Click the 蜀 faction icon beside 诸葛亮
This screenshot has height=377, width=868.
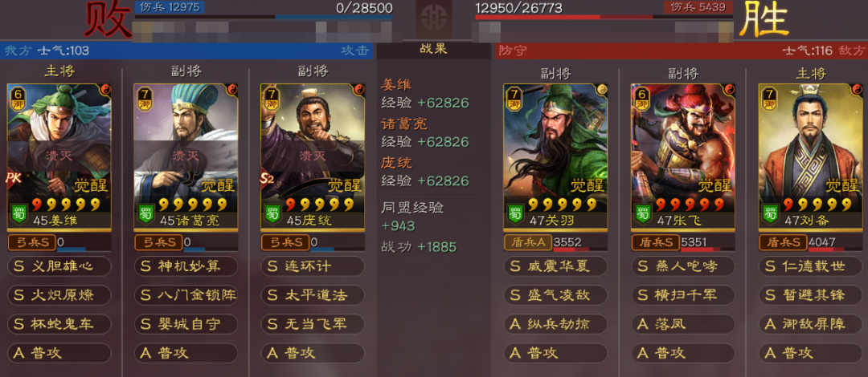click(x=145, y=214)
